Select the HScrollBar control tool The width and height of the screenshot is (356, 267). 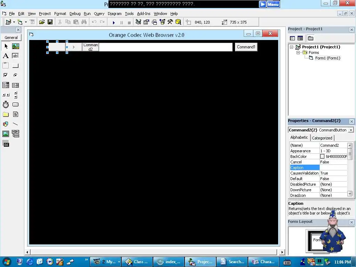[6, 95]
